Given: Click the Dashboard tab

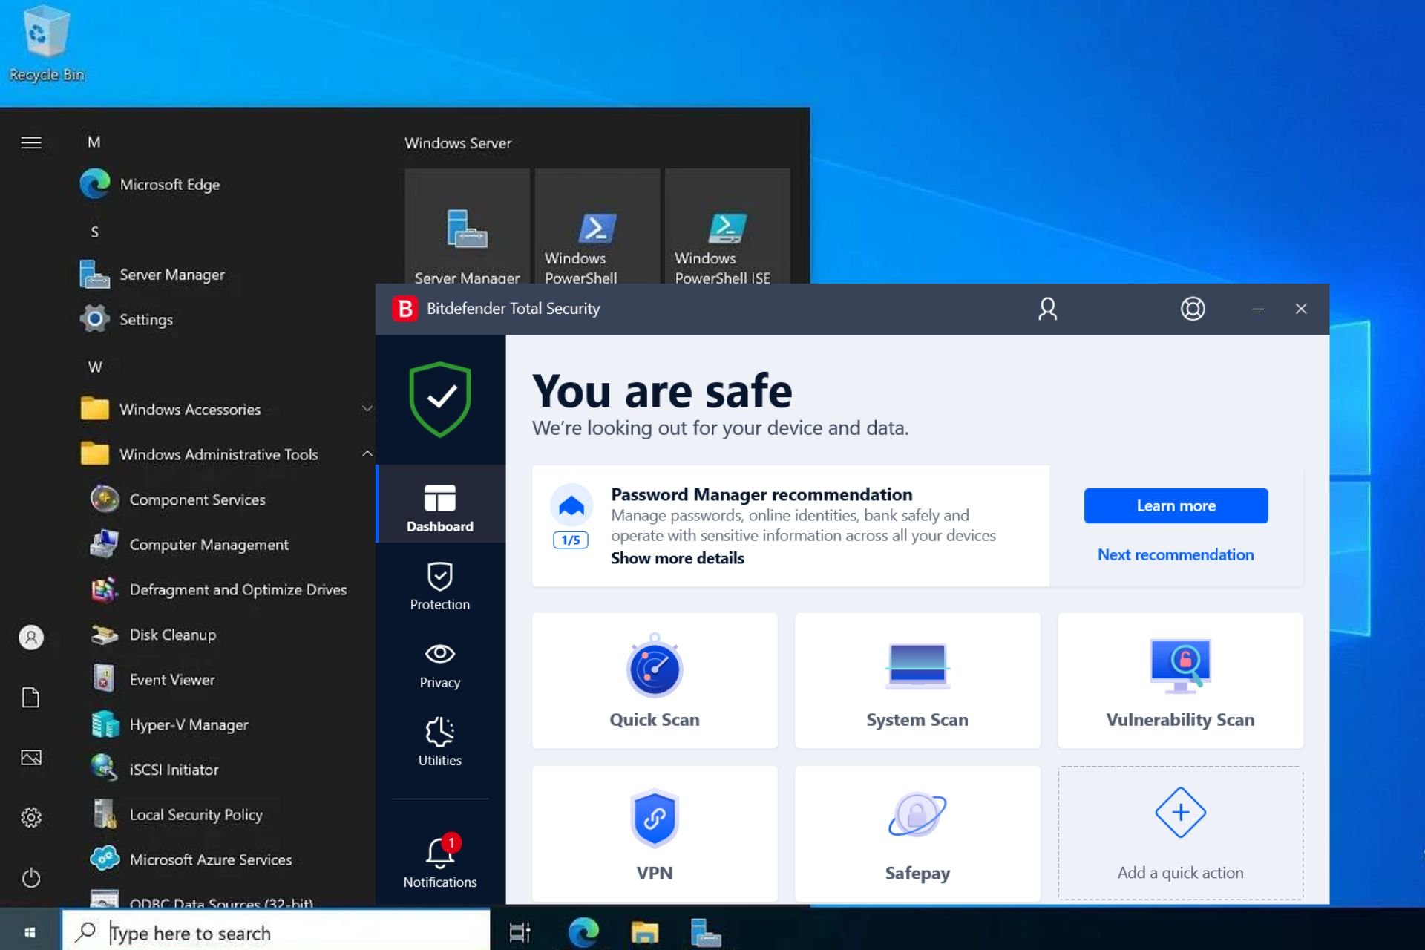Looking at the screenshot, I should click(440, 508).
